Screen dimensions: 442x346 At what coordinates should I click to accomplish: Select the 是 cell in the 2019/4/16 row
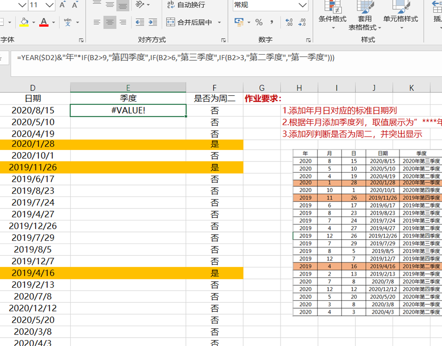[215, 273]
